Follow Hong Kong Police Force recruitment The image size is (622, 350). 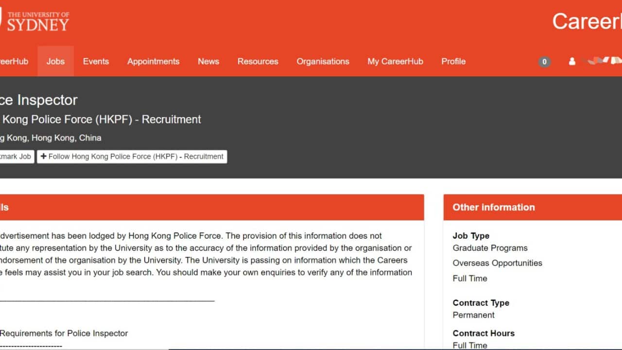[x=132, y=157]
